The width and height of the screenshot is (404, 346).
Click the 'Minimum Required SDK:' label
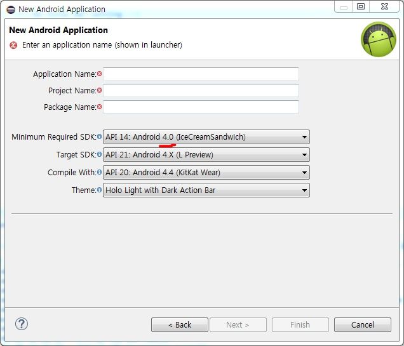tap(54, 136)
